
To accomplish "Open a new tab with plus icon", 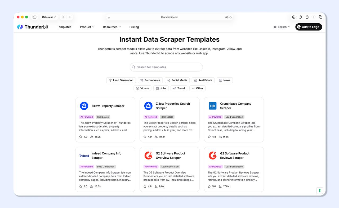I will pyautogui.click(x=314, y=17).
